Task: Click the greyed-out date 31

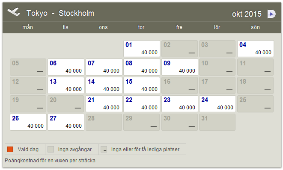Action: 217,122
